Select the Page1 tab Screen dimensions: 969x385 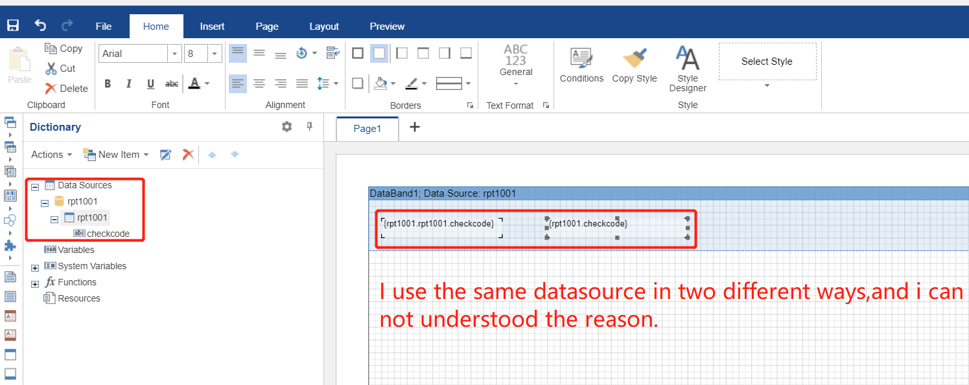(x=367, y=128)
